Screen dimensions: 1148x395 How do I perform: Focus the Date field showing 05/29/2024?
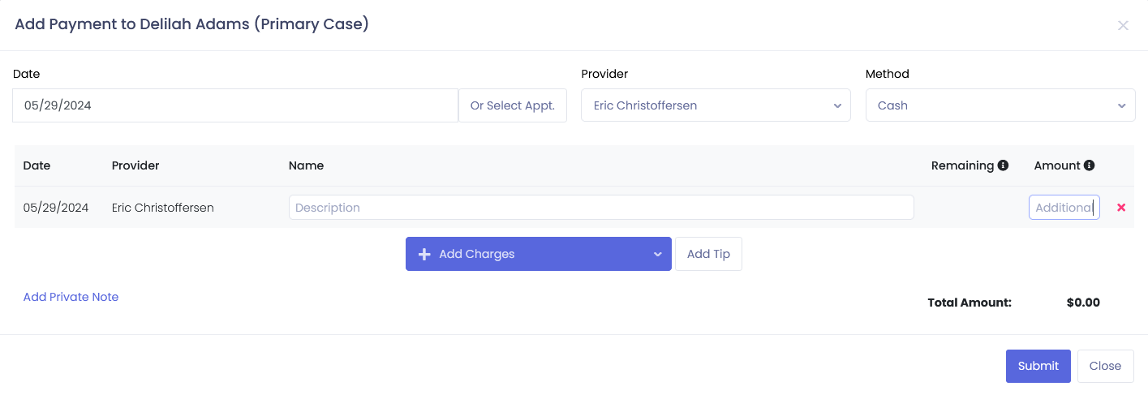235,105
